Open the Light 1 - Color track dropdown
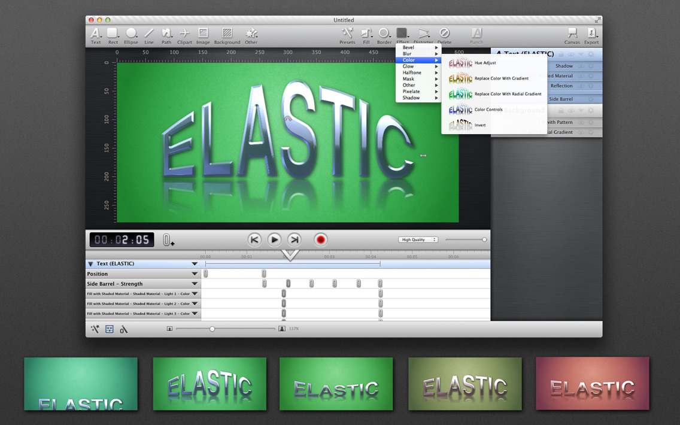 tap(195, 293)
